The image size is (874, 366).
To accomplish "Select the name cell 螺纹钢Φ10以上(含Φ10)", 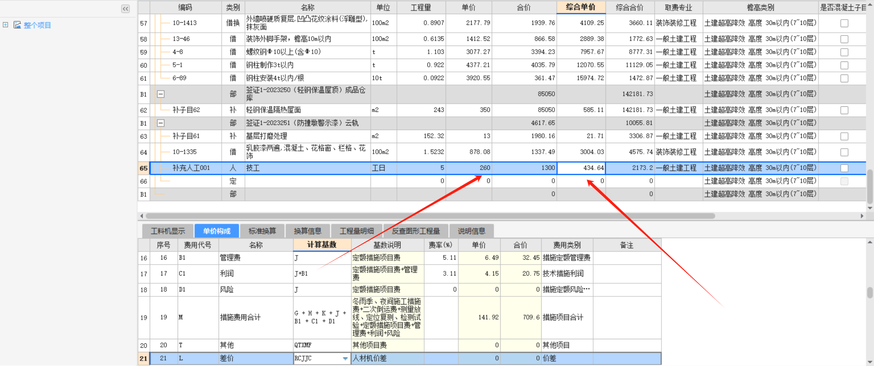I will (x=308, y=52).
